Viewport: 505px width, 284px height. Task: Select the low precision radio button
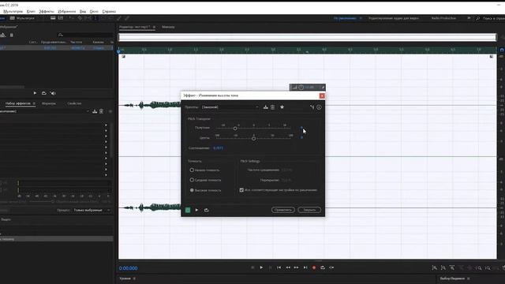[192, 170]
